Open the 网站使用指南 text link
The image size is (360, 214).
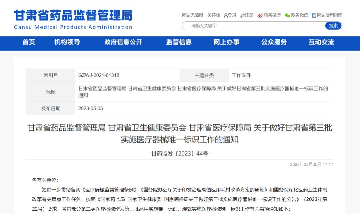click(x=329, y=15)
